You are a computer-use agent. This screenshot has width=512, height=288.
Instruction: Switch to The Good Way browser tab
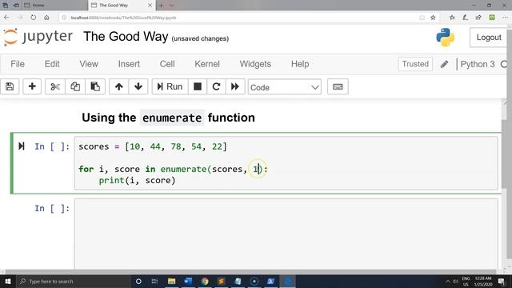[121, 6]
